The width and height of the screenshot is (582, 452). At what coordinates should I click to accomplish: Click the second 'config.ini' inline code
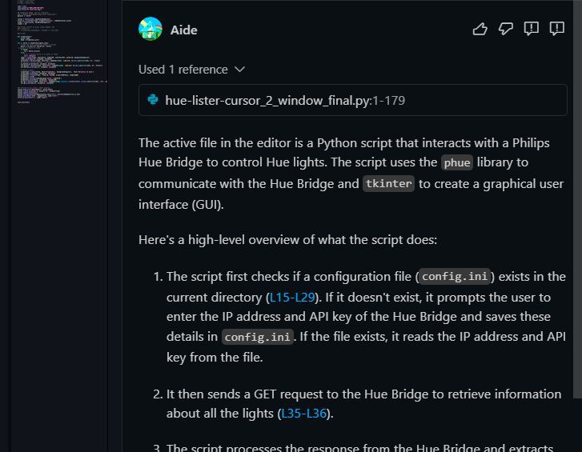258,337
